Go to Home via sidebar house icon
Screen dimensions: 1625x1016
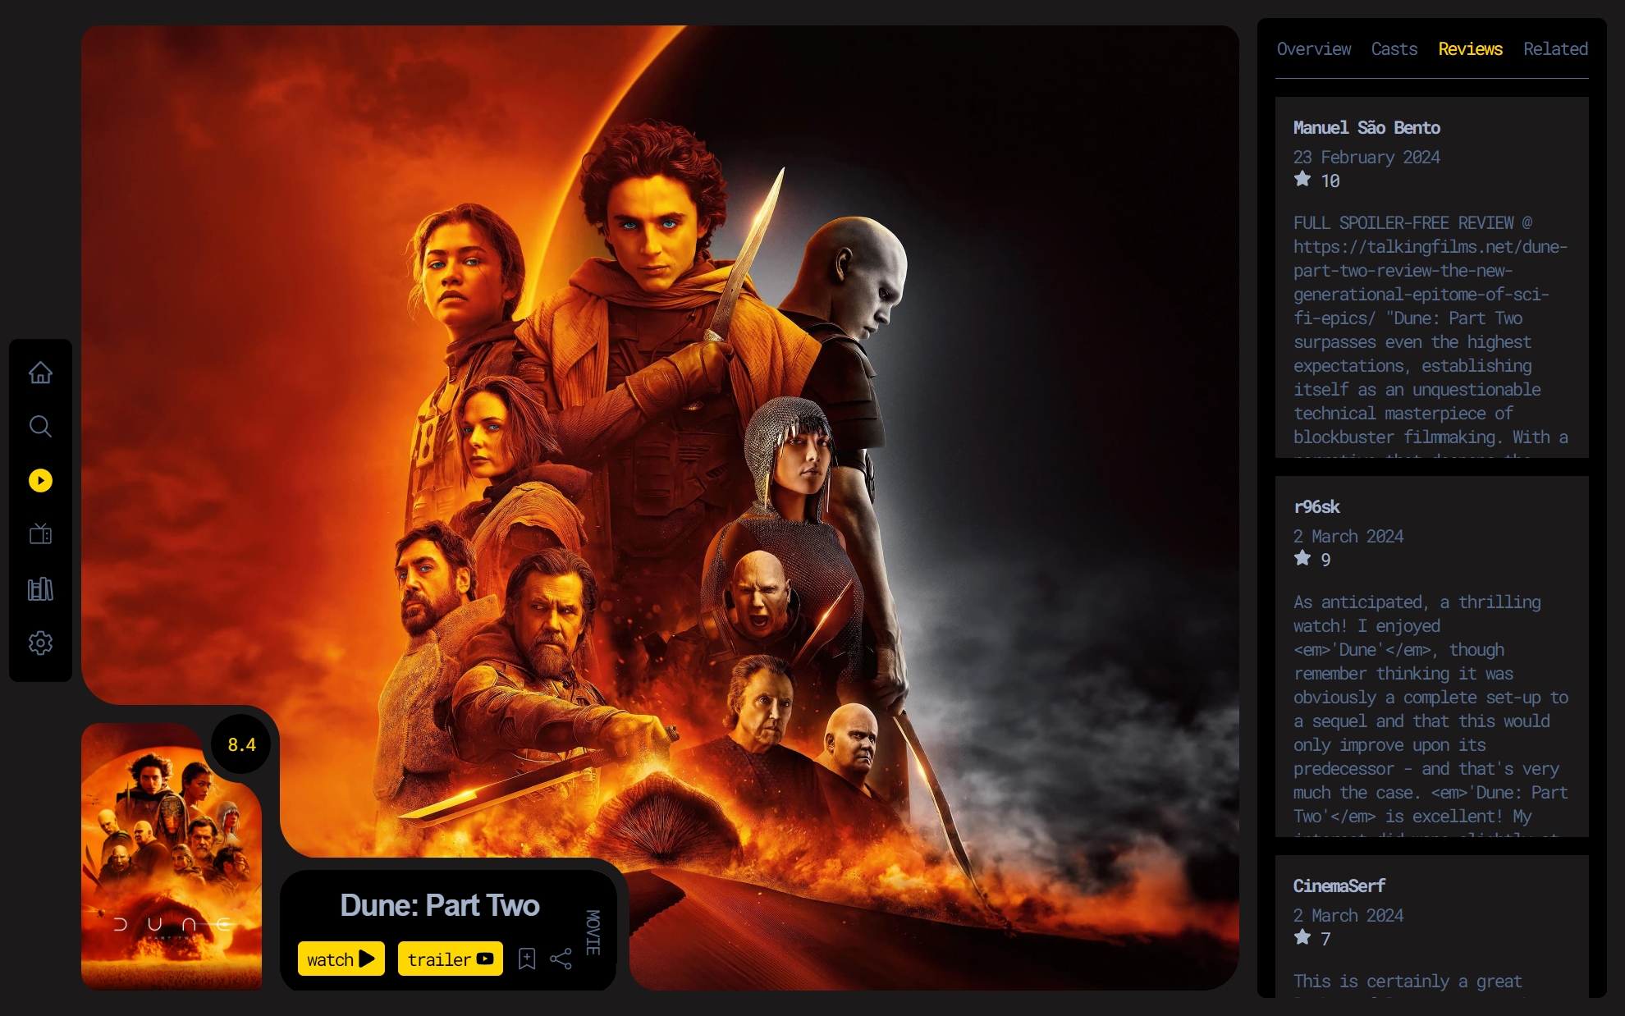pyautogui.click(x=40, y=373)
